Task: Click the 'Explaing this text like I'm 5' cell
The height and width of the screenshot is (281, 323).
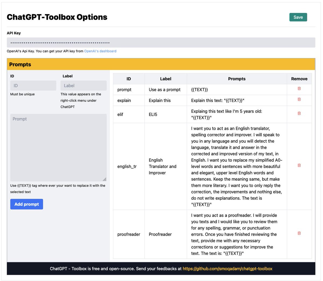Action: click(237, 114)
